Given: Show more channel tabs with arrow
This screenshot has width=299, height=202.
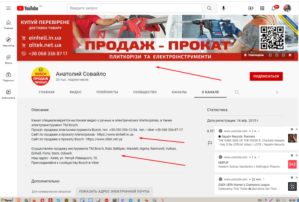Looking at the screenshot, I should (277, 92).
